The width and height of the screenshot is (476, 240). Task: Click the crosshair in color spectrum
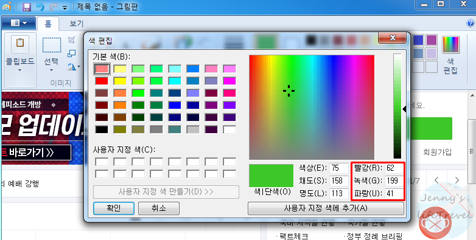[x=289, y=91]
